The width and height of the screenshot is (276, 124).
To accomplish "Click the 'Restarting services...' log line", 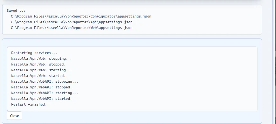I will tap(34, 53).
